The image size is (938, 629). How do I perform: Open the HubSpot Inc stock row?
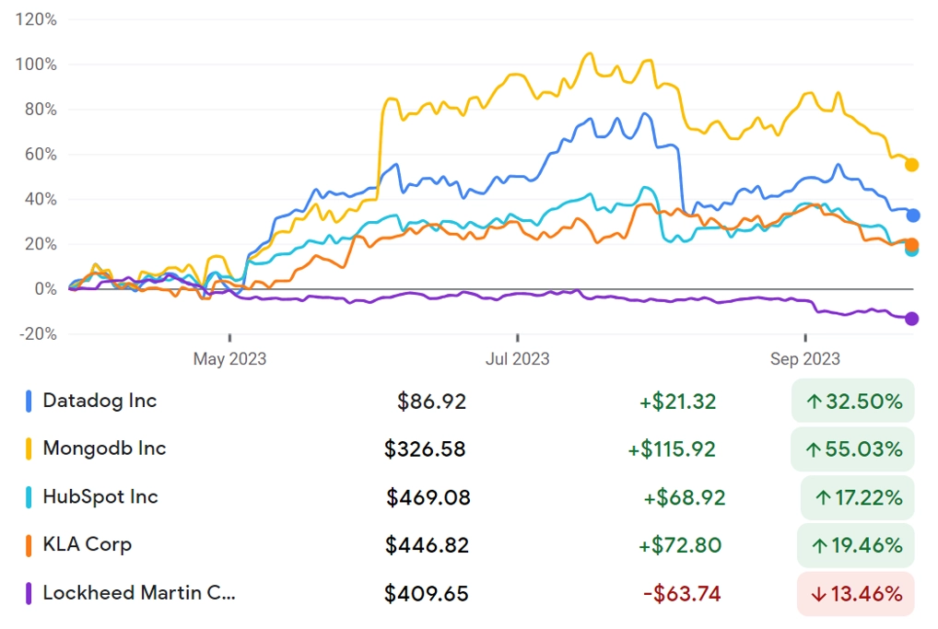point(469,497)
